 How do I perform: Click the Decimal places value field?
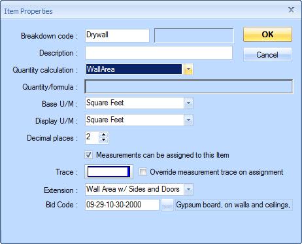pyautogui.click(x=92, y=137)
